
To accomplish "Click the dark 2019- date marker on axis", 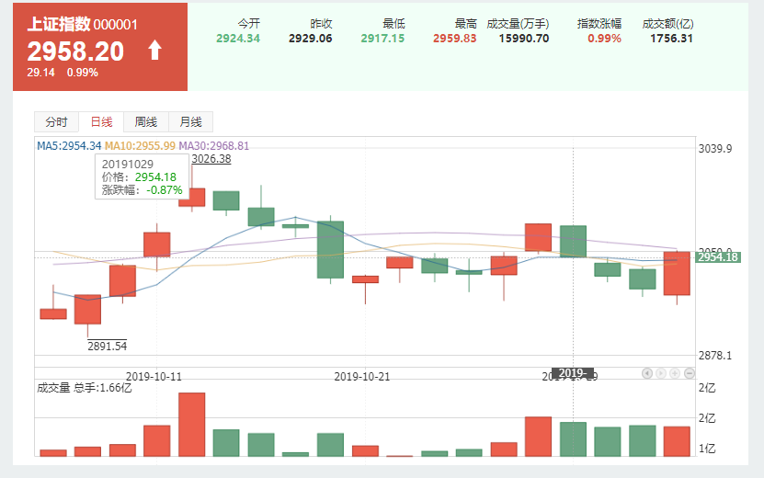I will point(573,374).
